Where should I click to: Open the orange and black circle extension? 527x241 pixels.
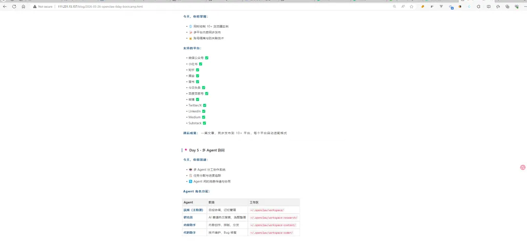(x=460, y=6)
